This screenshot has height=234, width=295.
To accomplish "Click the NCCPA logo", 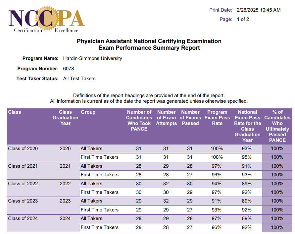I will (46, 21).
